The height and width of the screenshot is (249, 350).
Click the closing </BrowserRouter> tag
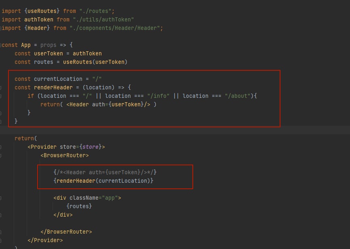click(66, 232)
